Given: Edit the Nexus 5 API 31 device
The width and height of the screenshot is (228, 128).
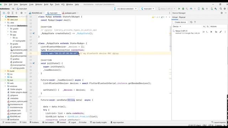Looking at the screenshot, I should coord(221,32).
